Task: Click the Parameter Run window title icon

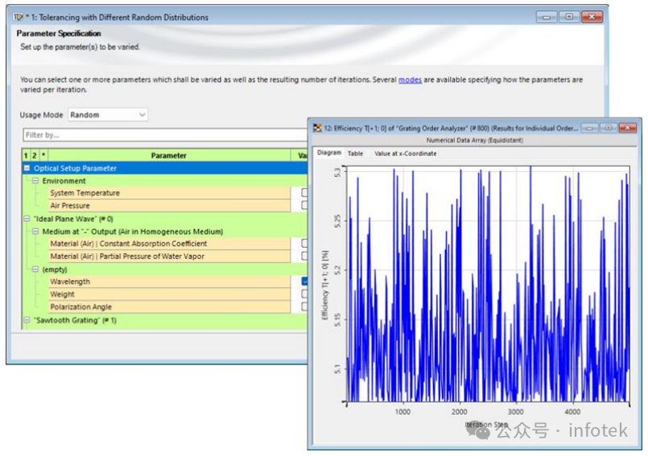Action: click(18, 17)
